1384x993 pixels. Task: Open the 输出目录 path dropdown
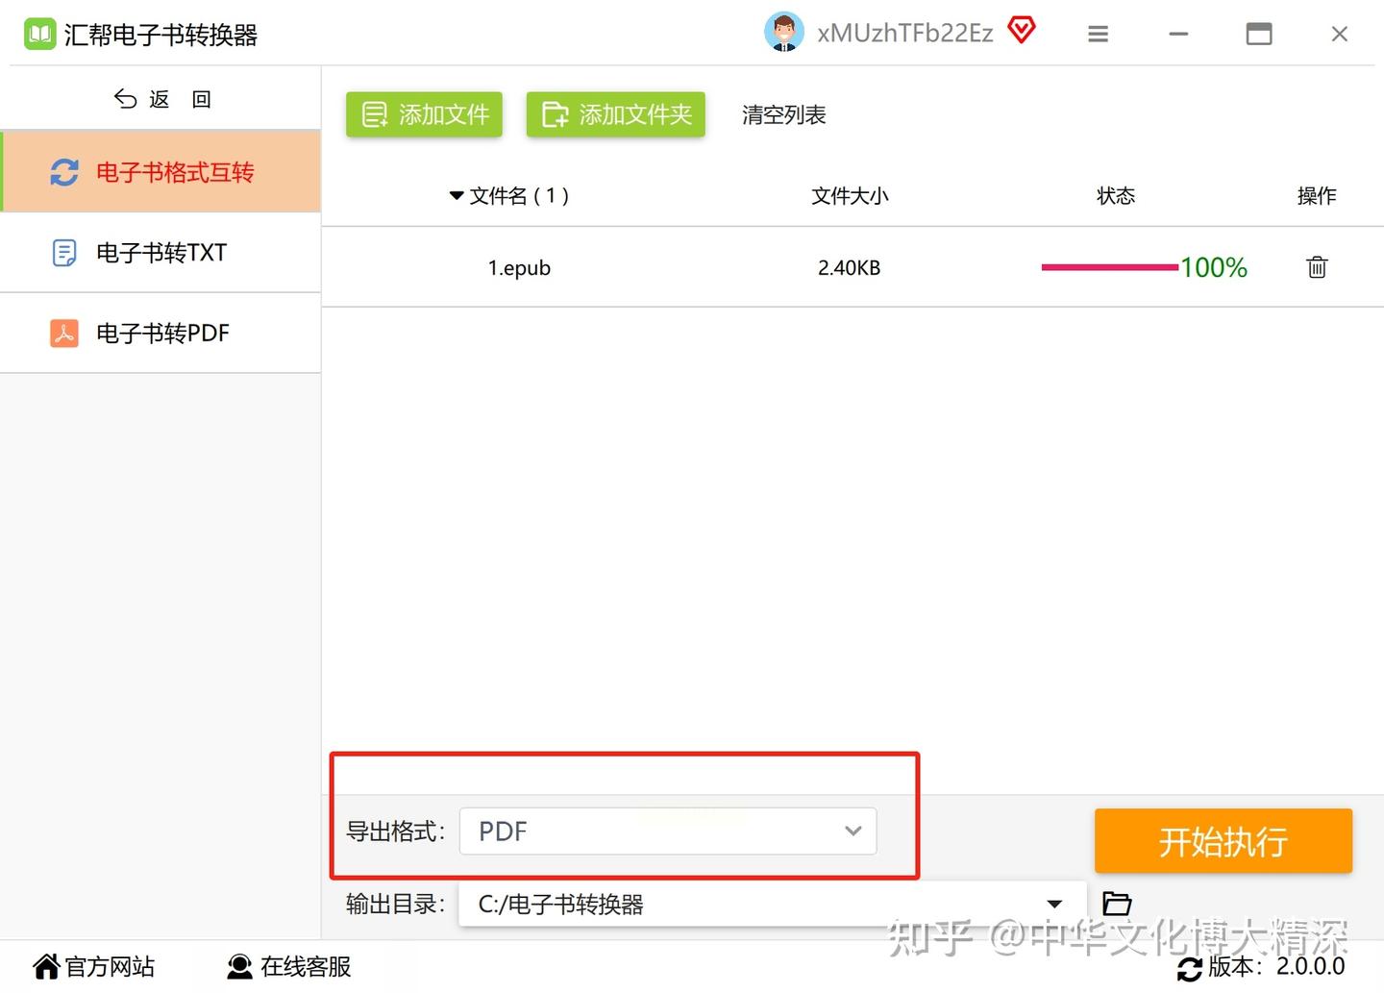click(1054, 904)
